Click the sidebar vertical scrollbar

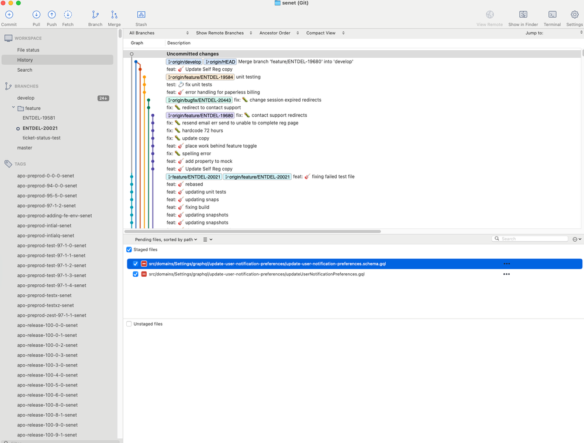pyautogui.click(x=120, y=33)
